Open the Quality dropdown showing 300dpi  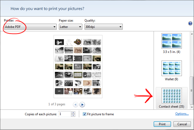(x=103, y=27)
